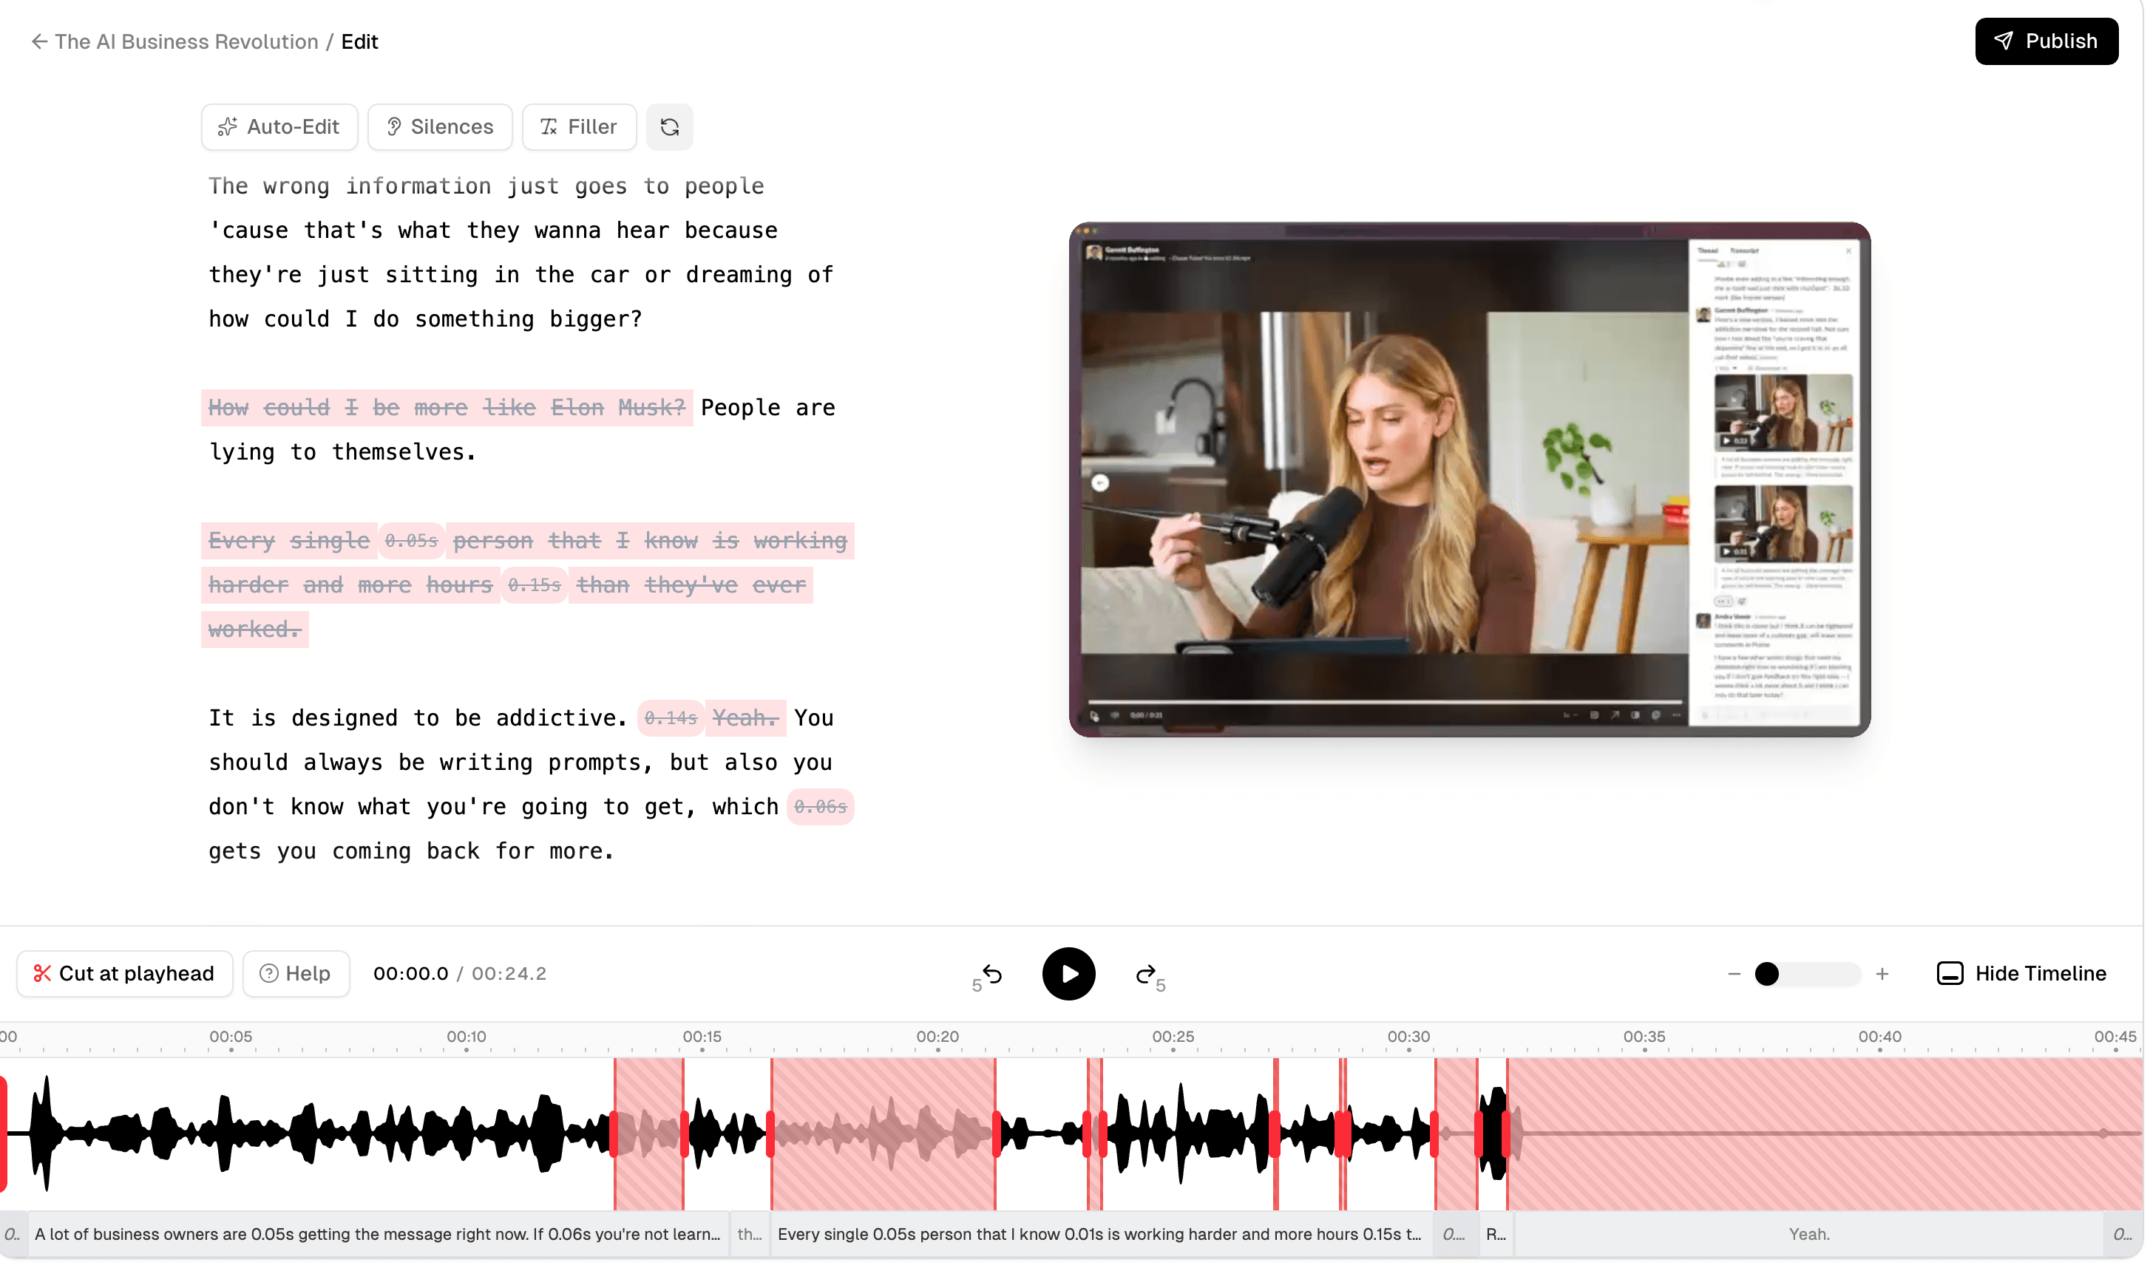Select the 0.14s pause marker in the transcript
Viewport: 2150px width, 1265px height.
tap(671, 717)
